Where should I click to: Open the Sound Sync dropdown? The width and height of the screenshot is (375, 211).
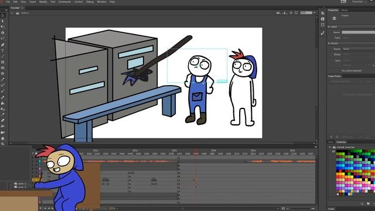coord(358,60)
